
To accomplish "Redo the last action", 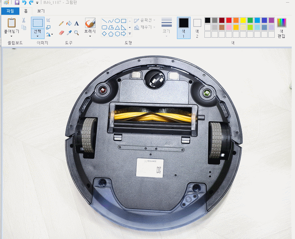I will point(31,3).
